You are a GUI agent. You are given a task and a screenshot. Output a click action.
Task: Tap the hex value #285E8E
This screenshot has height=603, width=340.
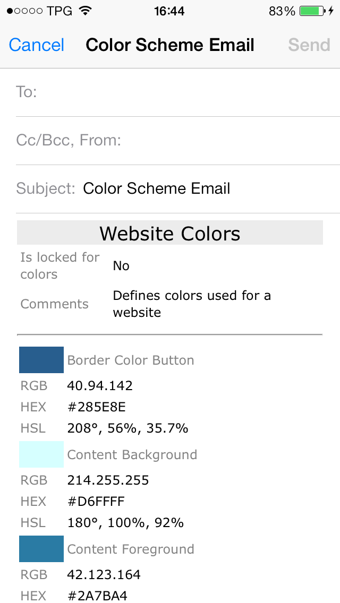pos(97,407)
